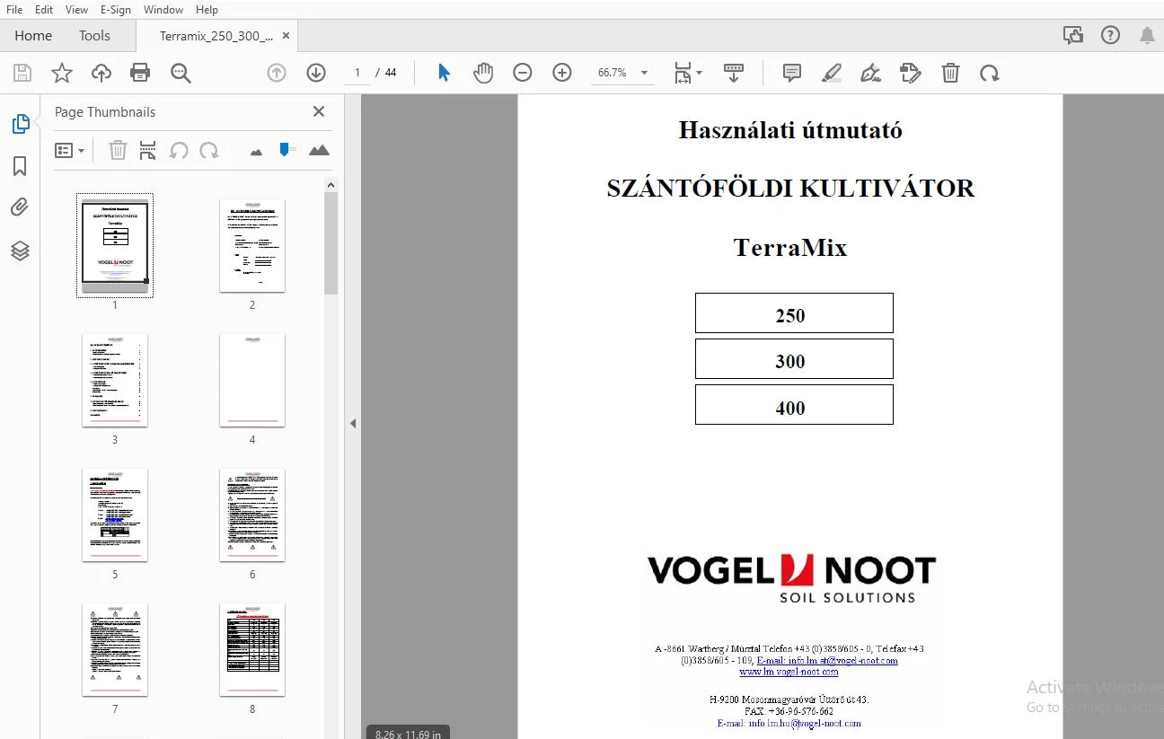1164x739 pixels.
Task: Open the Find text magnifier
Action: 181,73
